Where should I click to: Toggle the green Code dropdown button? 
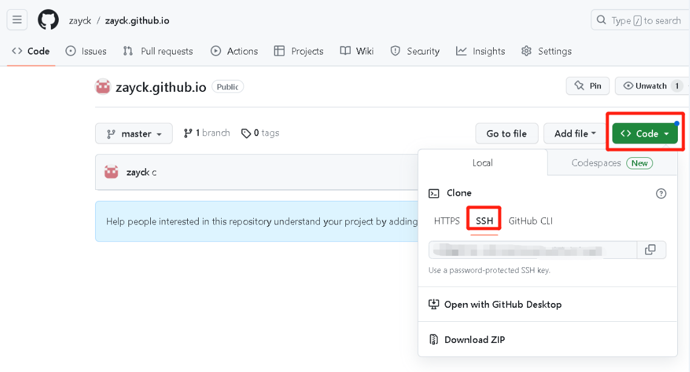pyautogui.click(x=645, y=134)
